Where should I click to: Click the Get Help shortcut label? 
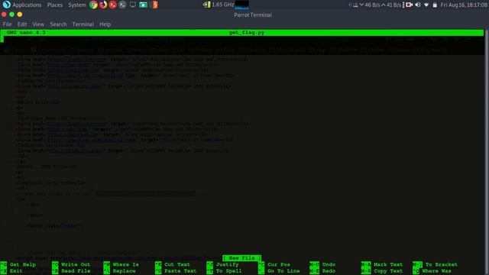(23, 264)
